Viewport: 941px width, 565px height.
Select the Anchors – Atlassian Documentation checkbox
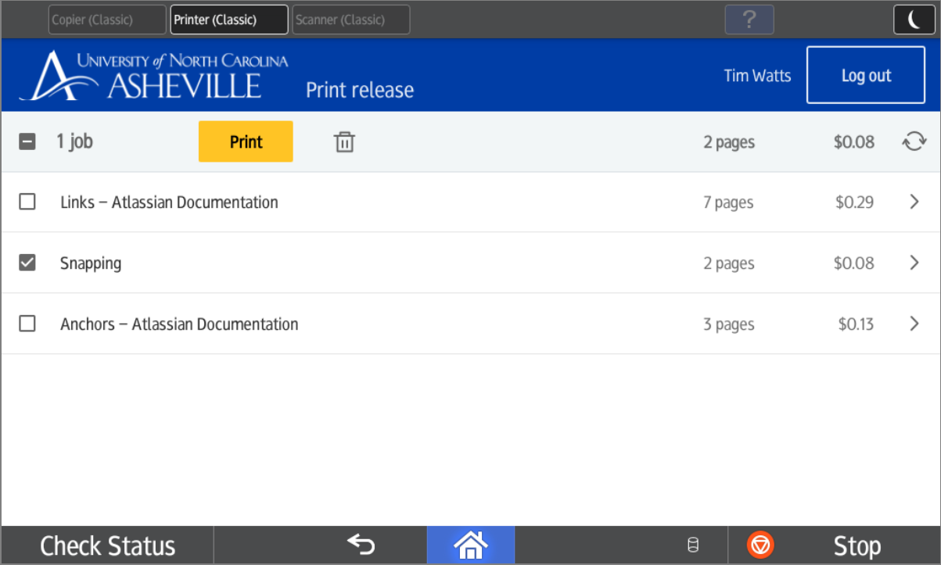click(x=27, y=324)
